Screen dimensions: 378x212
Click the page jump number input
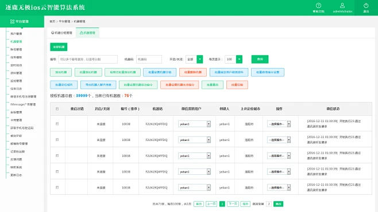click(x=269, y=204)
